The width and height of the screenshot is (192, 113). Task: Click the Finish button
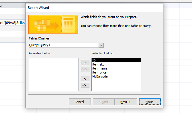tap(150, 102)
